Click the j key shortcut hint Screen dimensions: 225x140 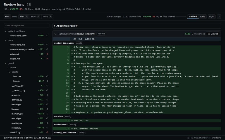point(189,138)
